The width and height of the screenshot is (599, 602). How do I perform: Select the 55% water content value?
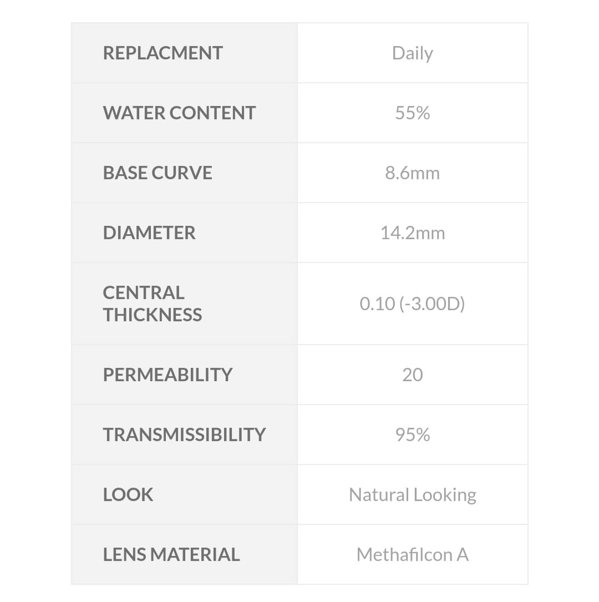(x=412, y=113)
